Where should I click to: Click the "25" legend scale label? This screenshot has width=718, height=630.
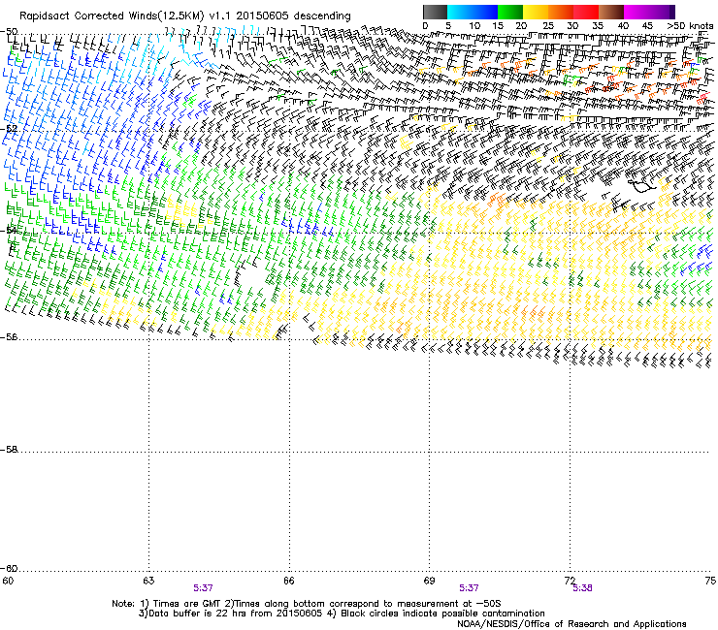point(548,26)
